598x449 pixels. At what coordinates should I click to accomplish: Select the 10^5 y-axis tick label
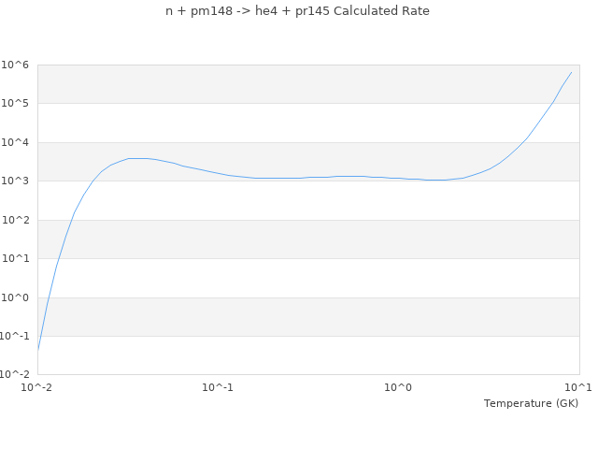[x=15, y=104]
